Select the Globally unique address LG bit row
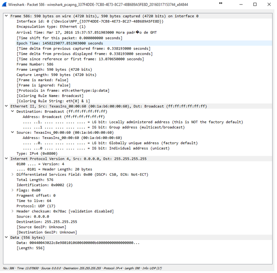Viewport: 277px width, 273px height. point(110,143)
